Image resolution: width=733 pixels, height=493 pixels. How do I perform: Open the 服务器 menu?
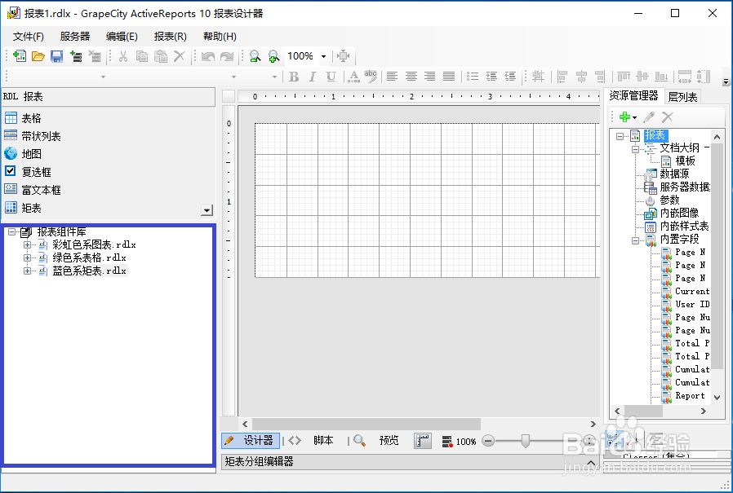(x=75, y=37)
